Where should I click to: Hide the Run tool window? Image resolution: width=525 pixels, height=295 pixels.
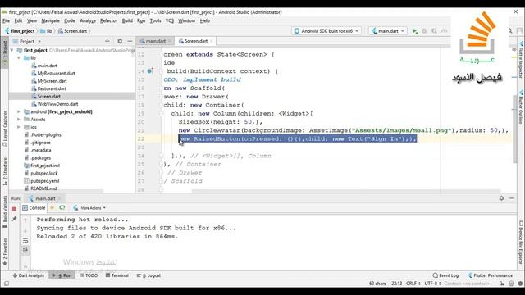pos(511,198)
